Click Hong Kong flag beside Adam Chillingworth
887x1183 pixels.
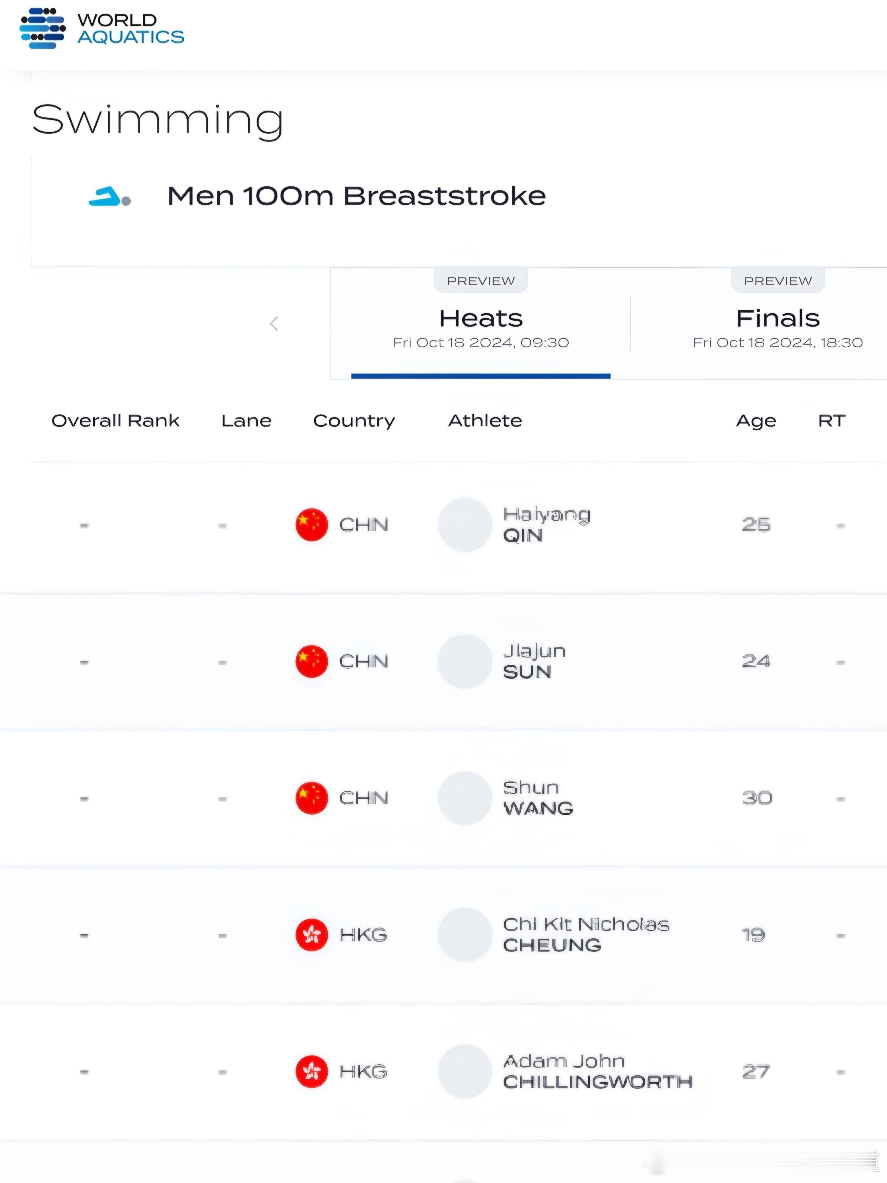[x=312, y=1071]
